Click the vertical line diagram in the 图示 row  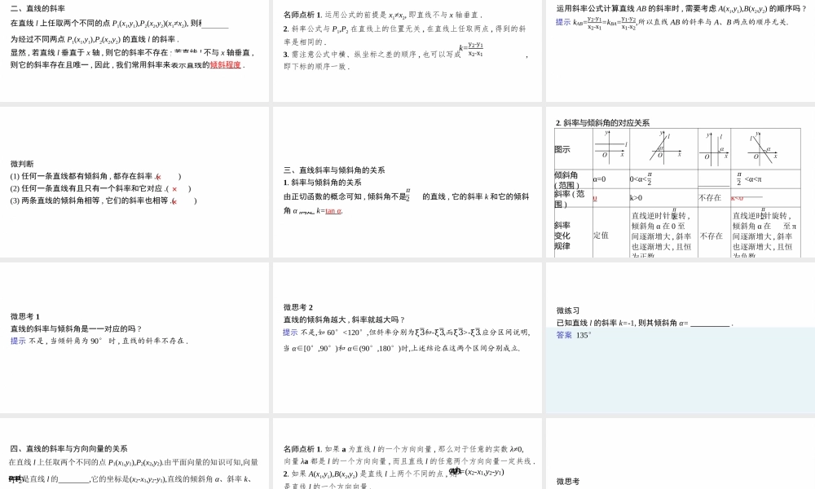point(715,147)
